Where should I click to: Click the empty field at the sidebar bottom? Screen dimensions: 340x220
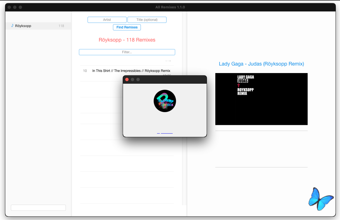(x=38, y=208)
